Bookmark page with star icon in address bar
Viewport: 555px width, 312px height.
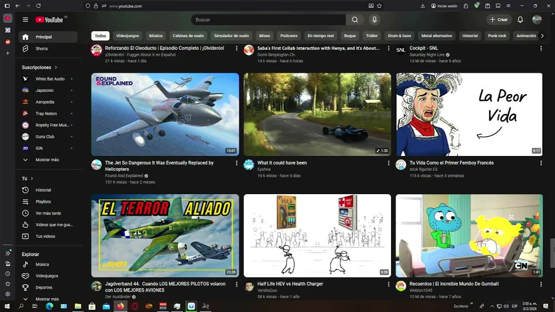point(379,6)
